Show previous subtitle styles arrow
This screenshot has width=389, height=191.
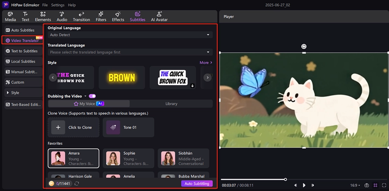pos(53,78)
